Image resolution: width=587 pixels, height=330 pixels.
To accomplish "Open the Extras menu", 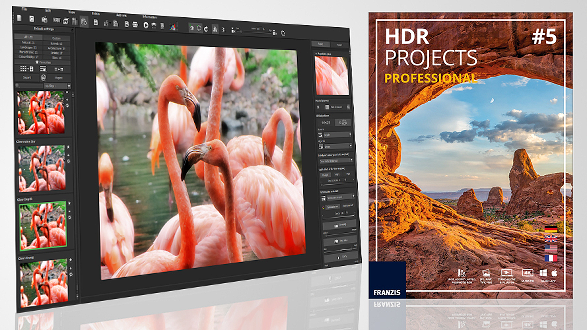I will [96, 13].
